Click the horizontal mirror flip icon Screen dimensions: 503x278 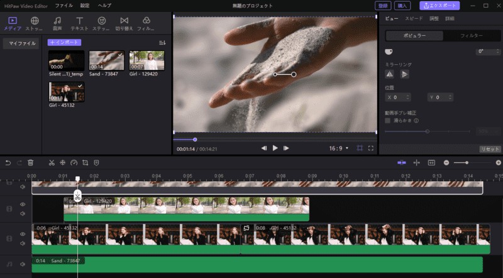click(390, 74)
